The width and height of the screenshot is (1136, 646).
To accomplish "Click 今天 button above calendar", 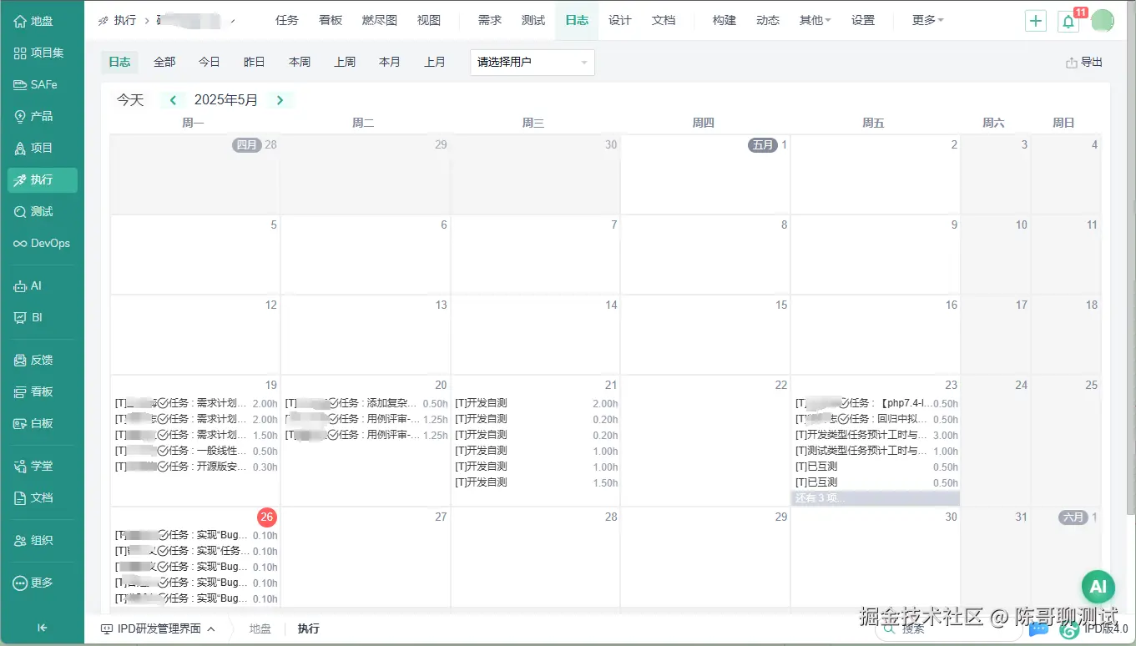I will pos(130,100).
